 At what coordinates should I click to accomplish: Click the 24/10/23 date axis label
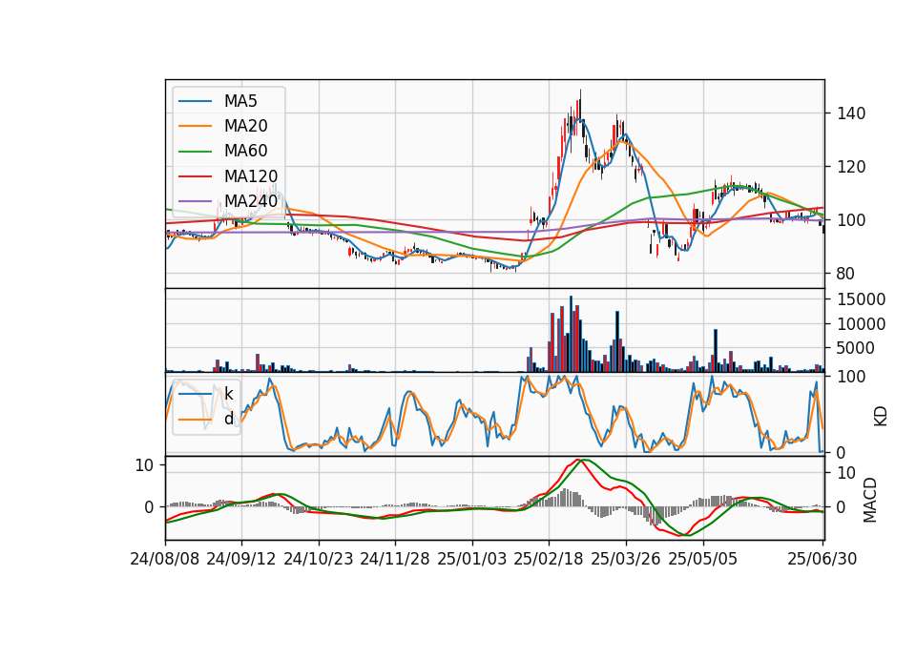pyautogui.click(x=319, y=559)
